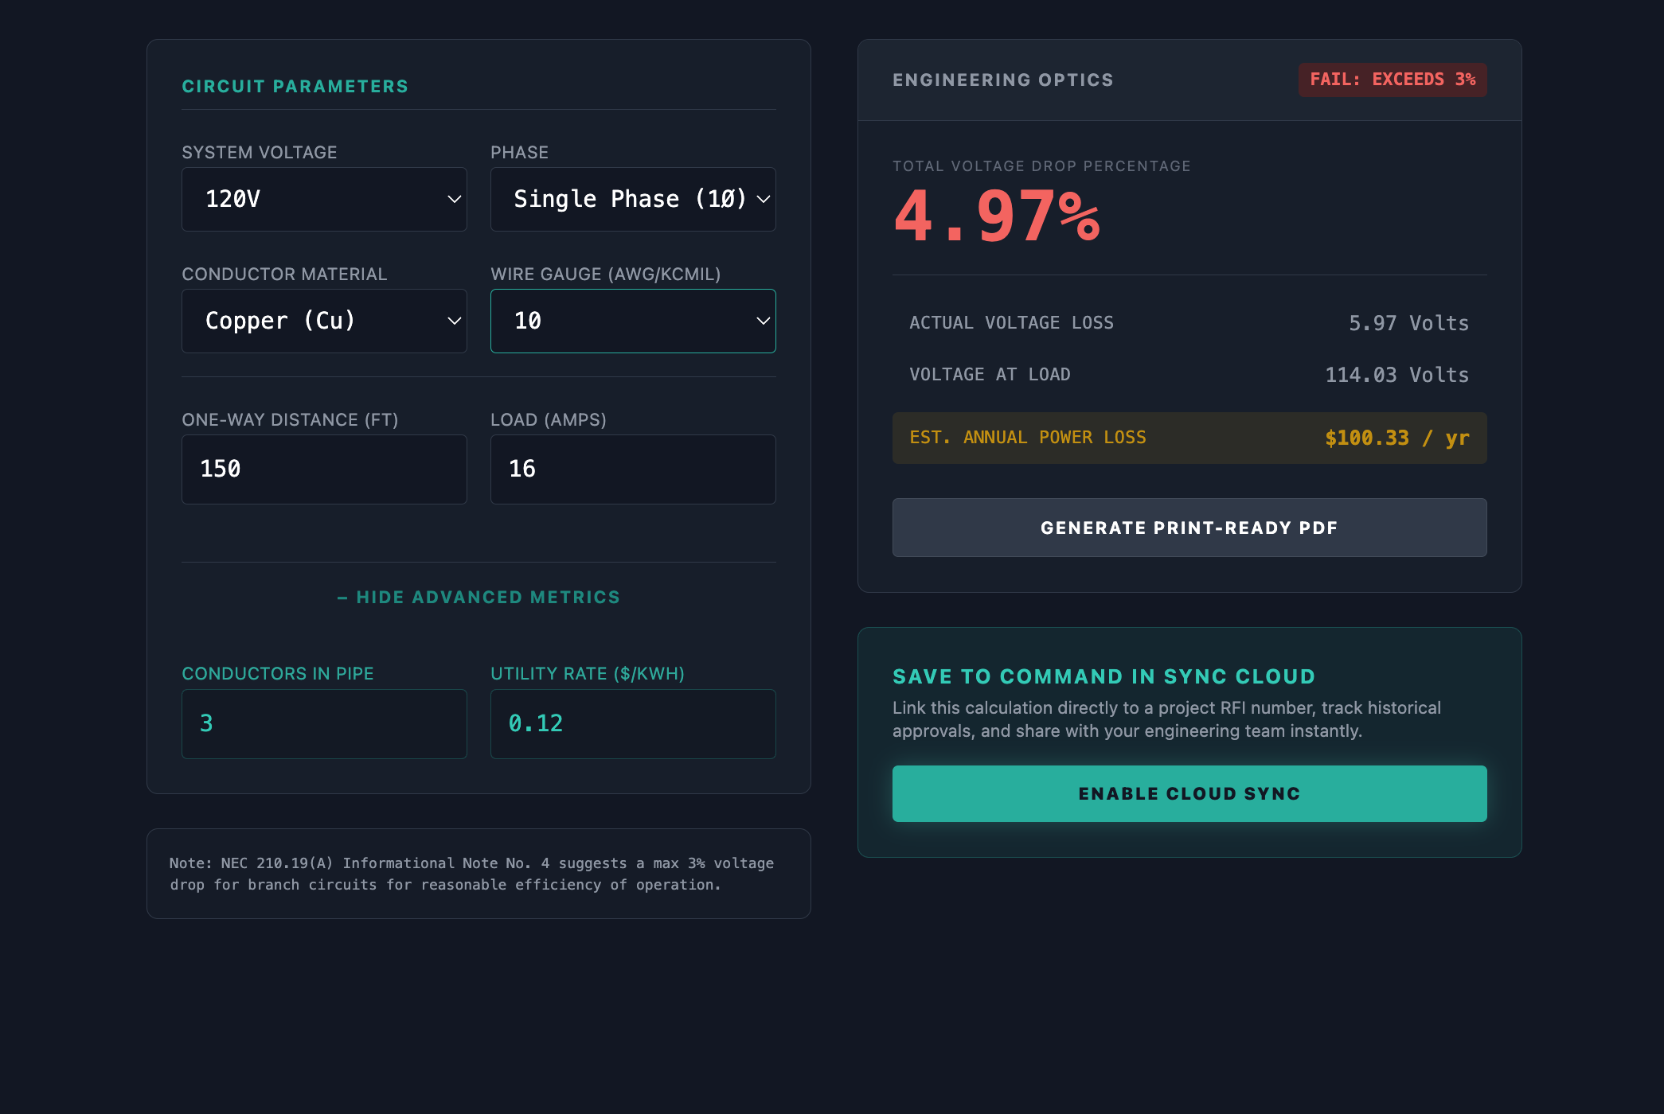The width and height of the screenshot is (1664, 1114).
Task: Click the cloud sync description paragraph
Action: (1166, 719)
